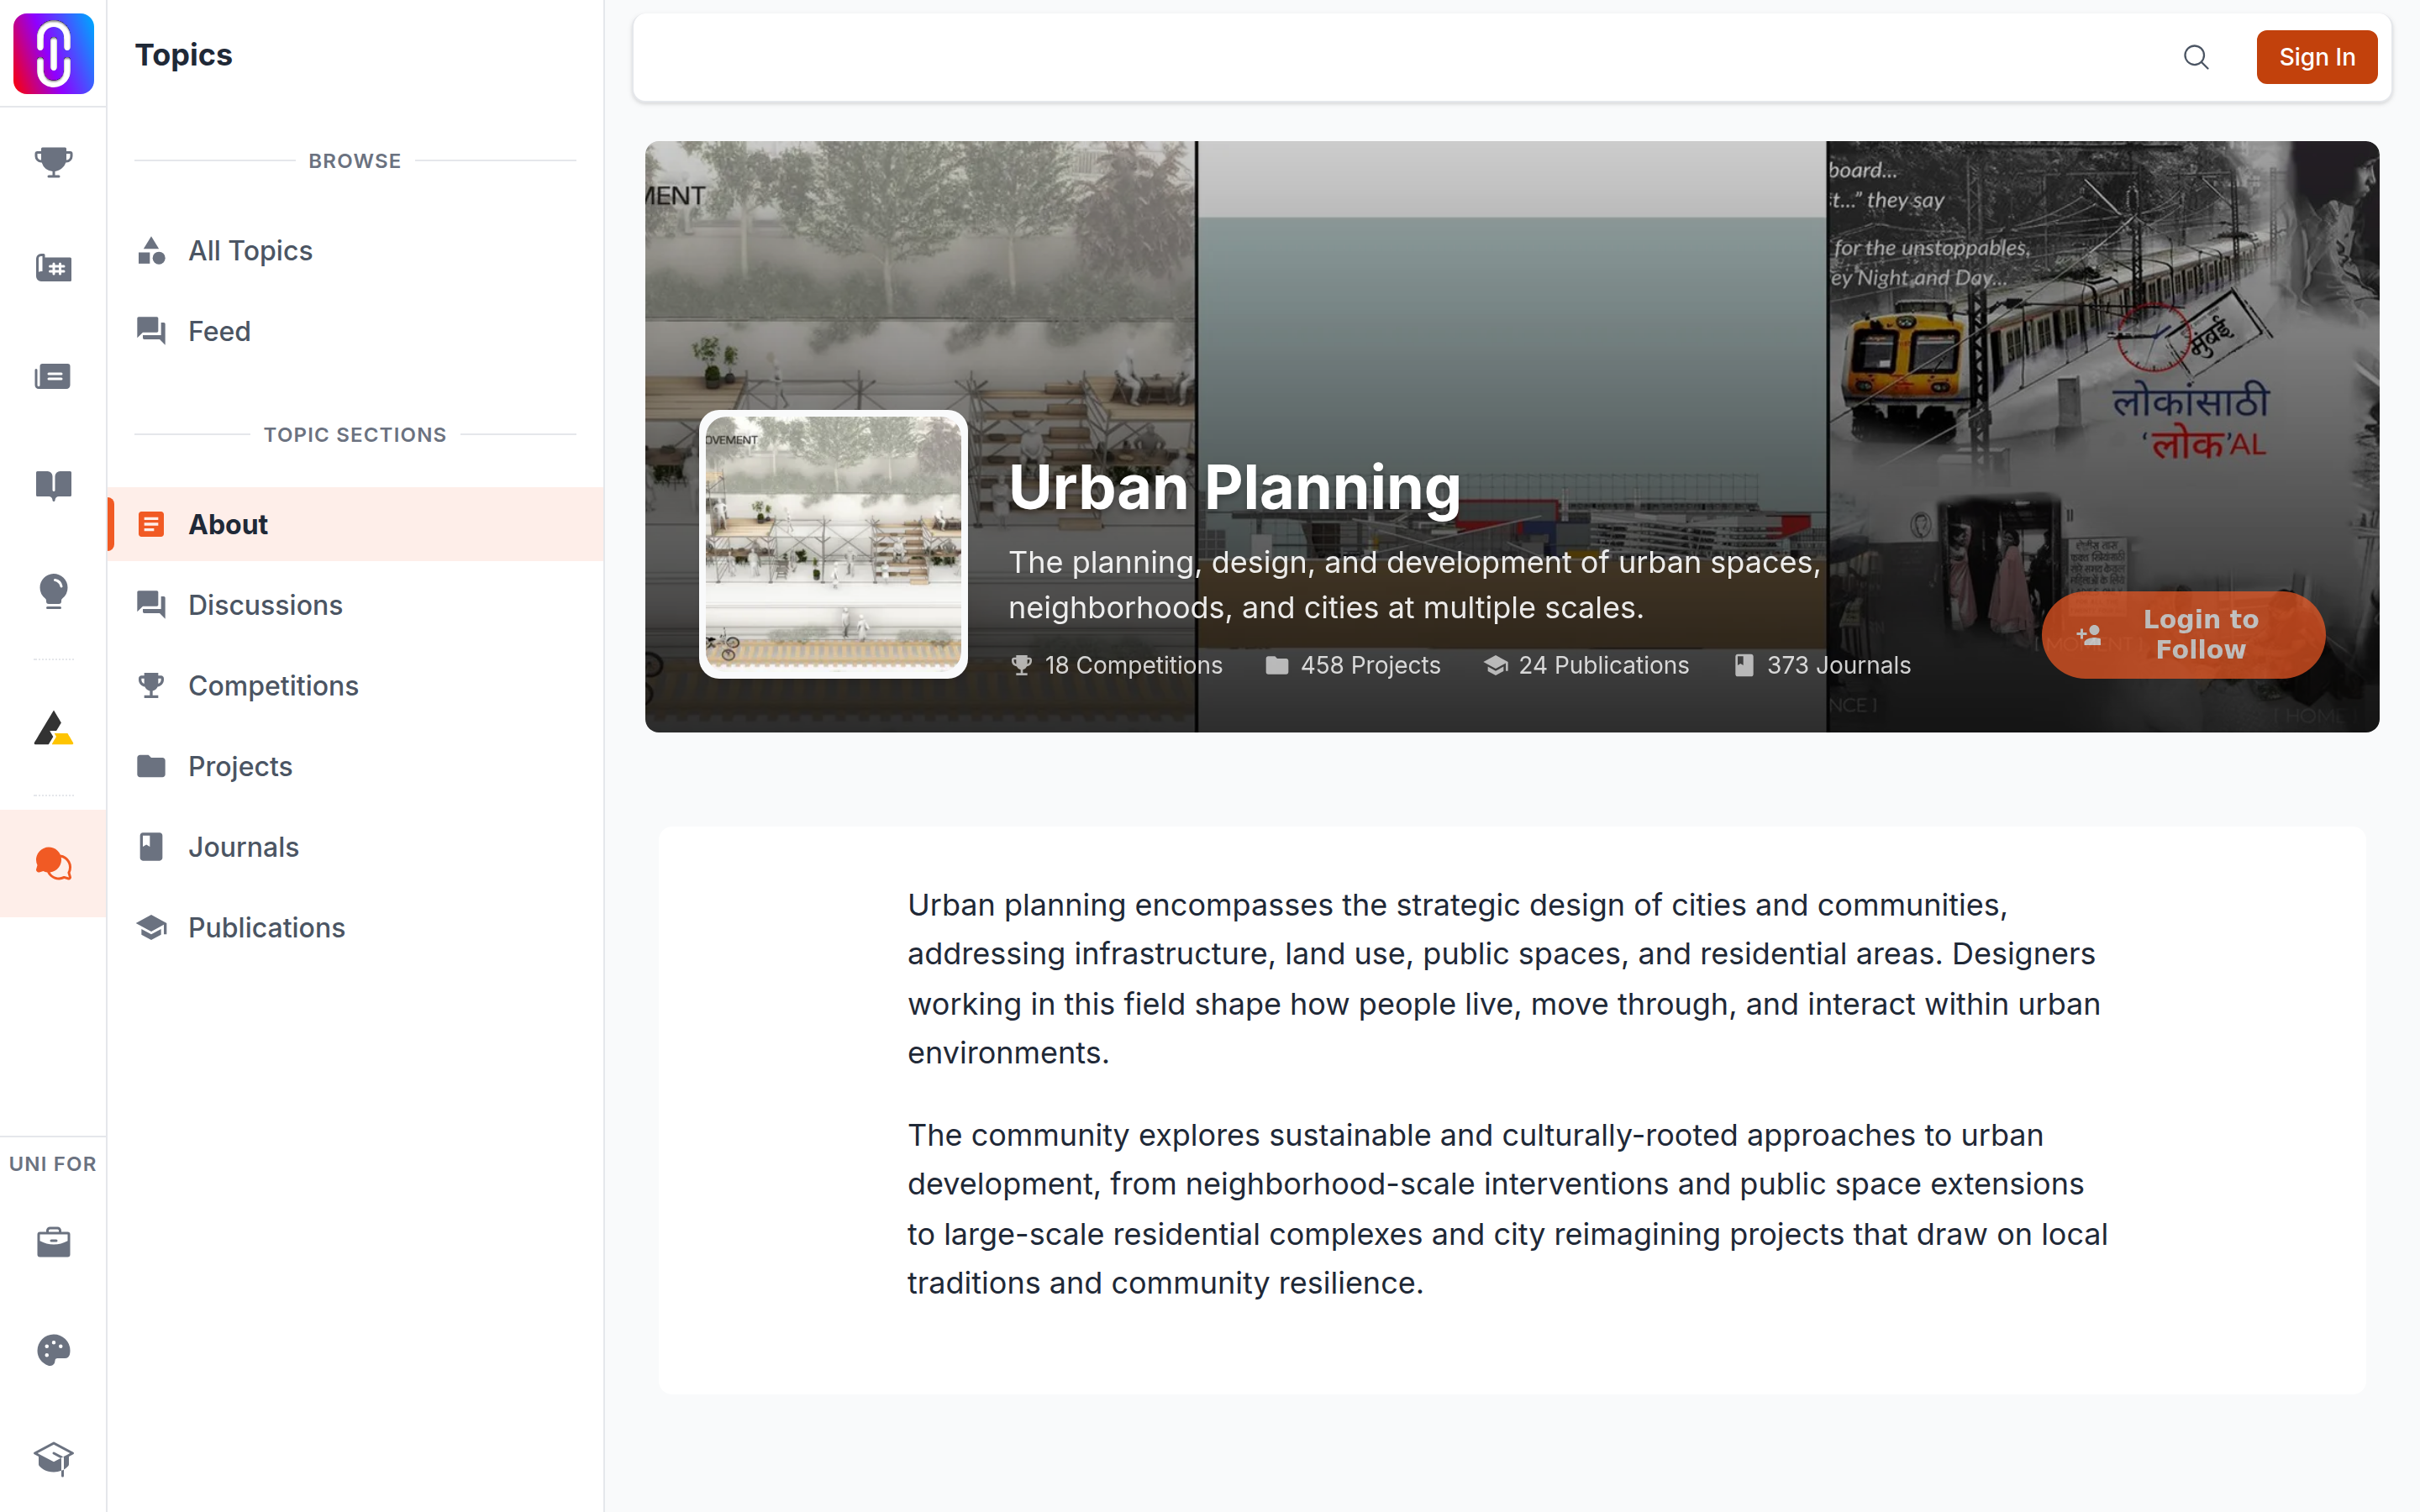Open the graduation cap rail icon
The width and height of the screenshot is (2420, 1512).
click(x=53, y=1458)
